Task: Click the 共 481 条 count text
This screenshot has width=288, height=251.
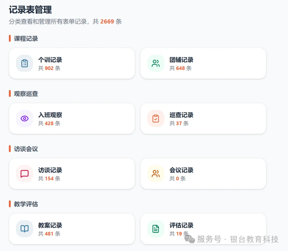Action: (49, 234)
